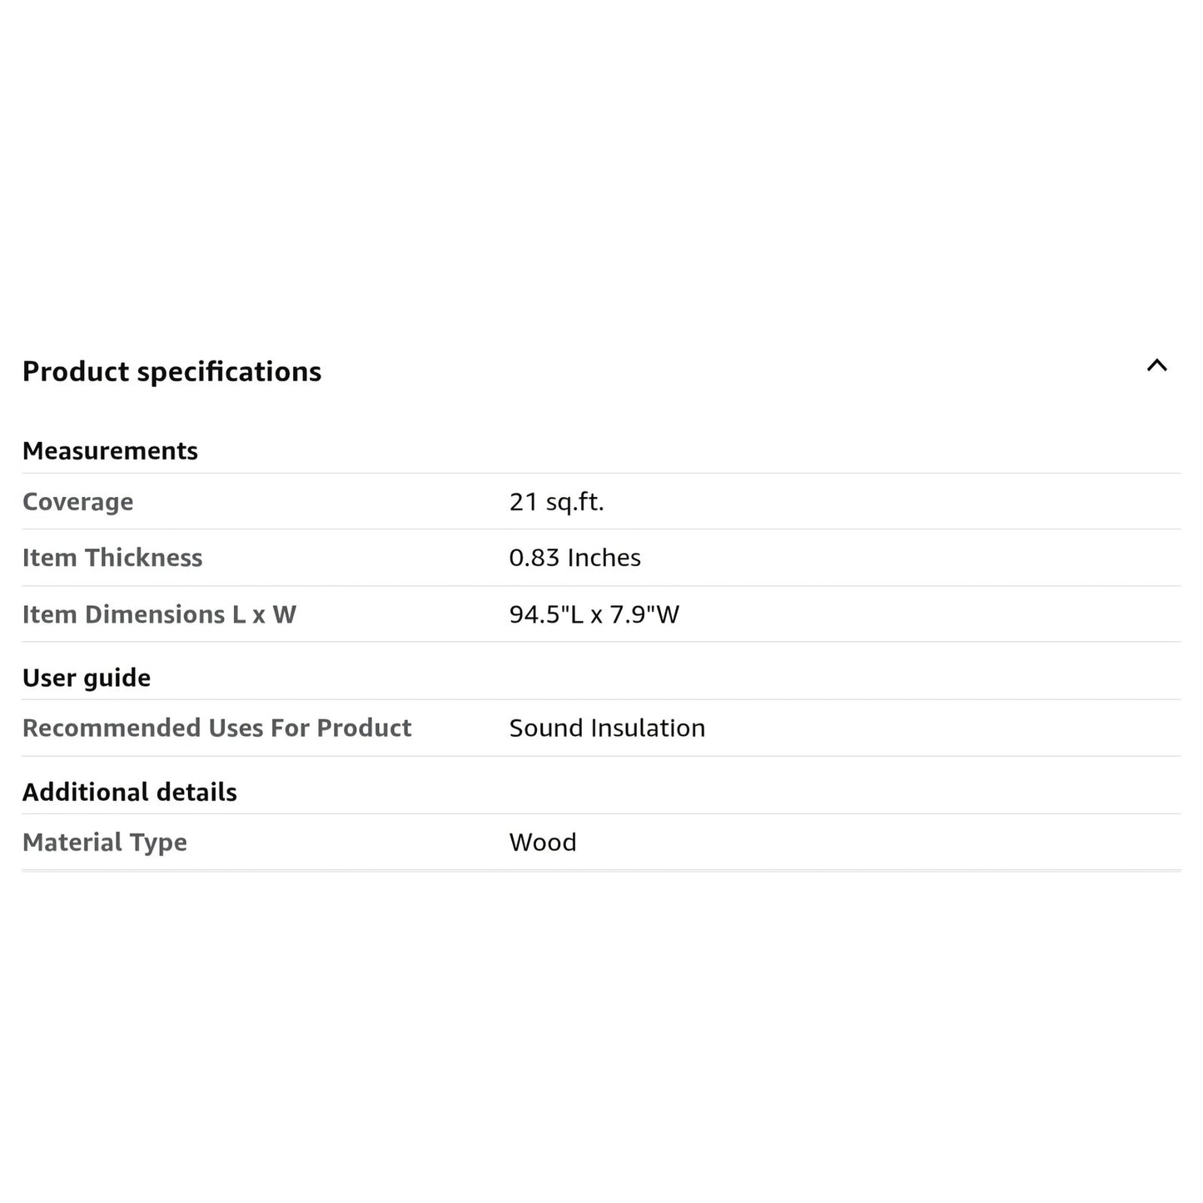Click the Recommended Uses For Product label
This screenshot has width=1203, height=1203.
[x=216, y=728]
